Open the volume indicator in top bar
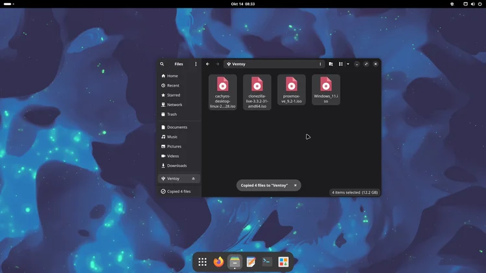 (x=472, y=4)
